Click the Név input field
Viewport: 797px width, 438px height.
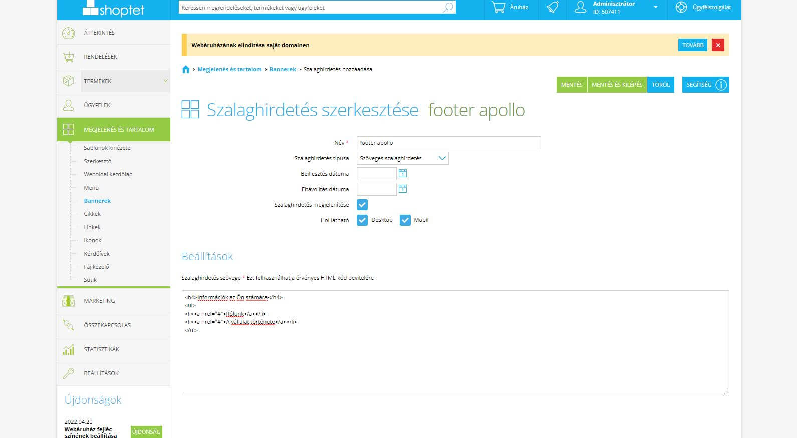[x=449, y=143]
